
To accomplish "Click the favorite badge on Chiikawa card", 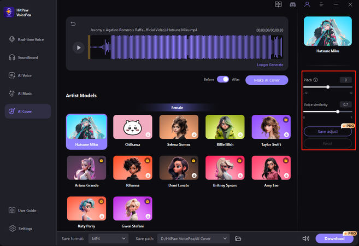I will click(x=148, y=134).
